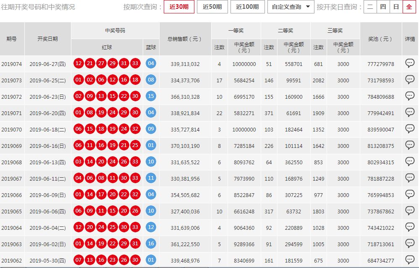Click the 蓝球 sub-header
Viewport: 419px width, 268px height.
151,47
